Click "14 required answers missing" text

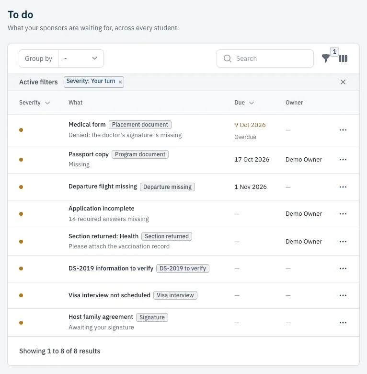pos(109,219)
